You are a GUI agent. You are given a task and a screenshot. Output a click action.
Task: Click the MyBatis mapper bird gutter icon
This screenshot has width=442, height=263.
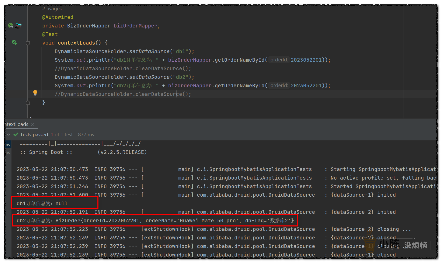pyautogui.click(x=18, y=25)
